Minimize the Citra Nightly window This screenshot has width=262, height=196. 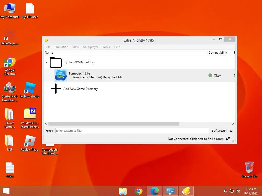point(214,39)
